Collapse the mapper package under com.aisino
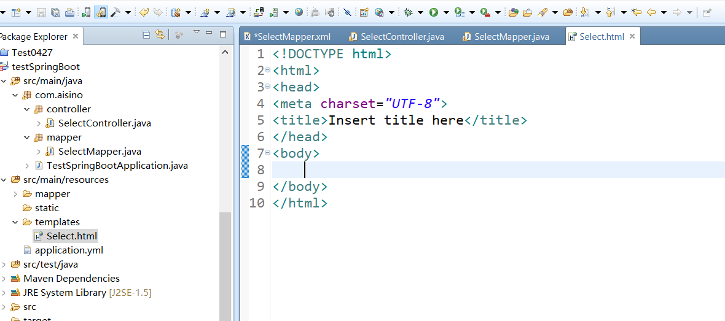This screenshot has height=321, width=725. point(27,137)
